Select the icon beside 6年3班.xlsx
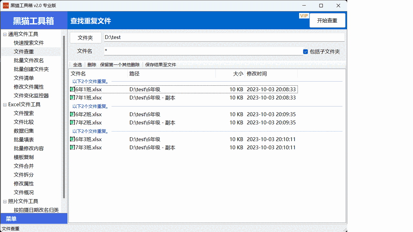The width and height of the screenshot is (413, 232). (x=72, y=140)
